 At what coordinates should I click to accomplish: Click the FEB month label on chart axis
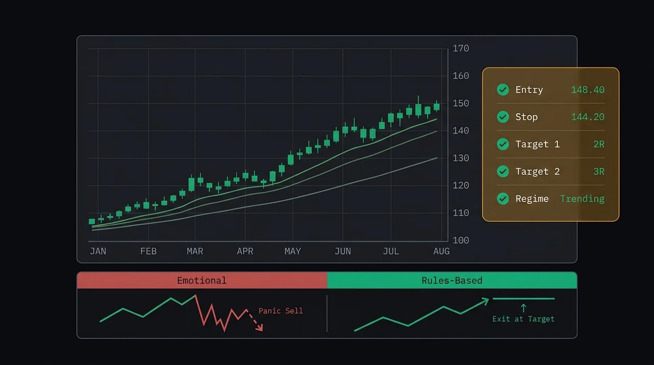148,251
